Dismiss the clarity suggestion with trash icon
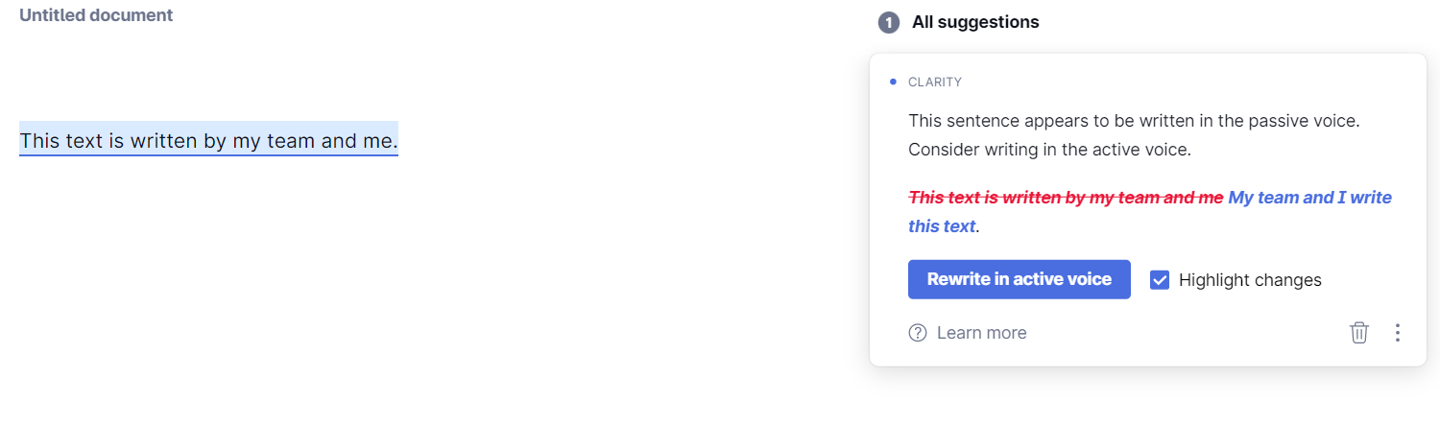Image resolution: width=1440 pixels, height=425 pixels. point(1358,333)
